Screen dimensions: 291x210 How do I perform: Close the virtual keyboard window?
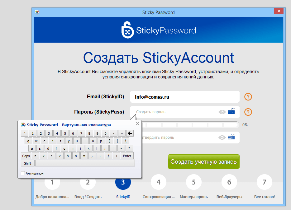tap(137, 124)
